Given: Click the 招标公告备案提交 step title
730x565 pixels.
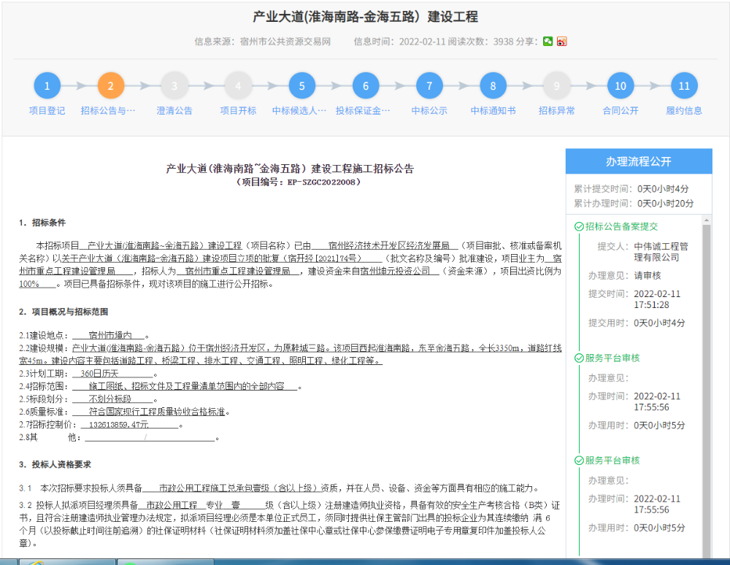Looking at the screenshot, I should tap(621, 226).
